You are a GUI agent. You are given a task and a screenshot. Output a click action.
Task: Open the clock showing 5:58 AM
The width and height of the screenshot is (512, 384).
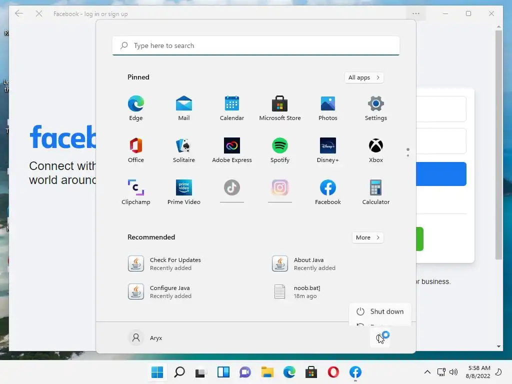pos(478,372)
